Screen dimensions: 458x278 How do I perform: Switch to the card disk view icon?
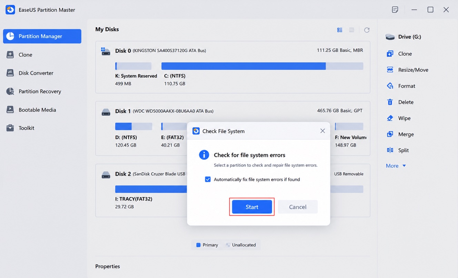click(x=340, y=30)
